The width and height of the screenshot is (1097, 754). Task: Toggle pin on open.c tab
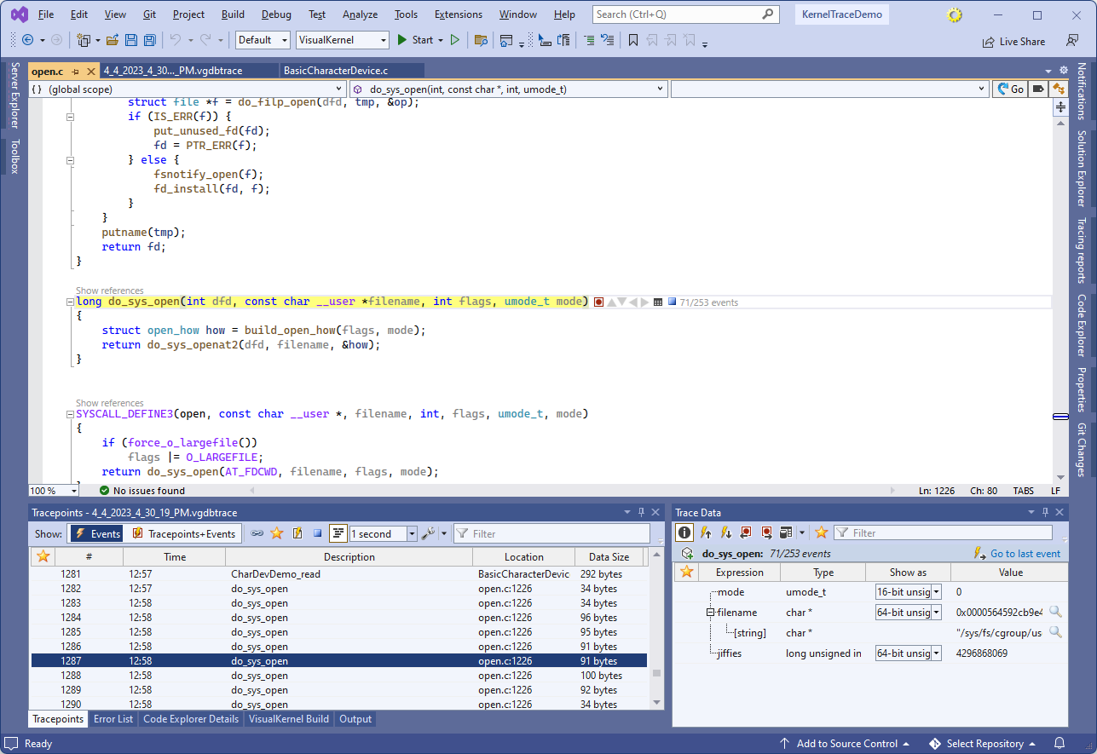(x=76, y=72)
